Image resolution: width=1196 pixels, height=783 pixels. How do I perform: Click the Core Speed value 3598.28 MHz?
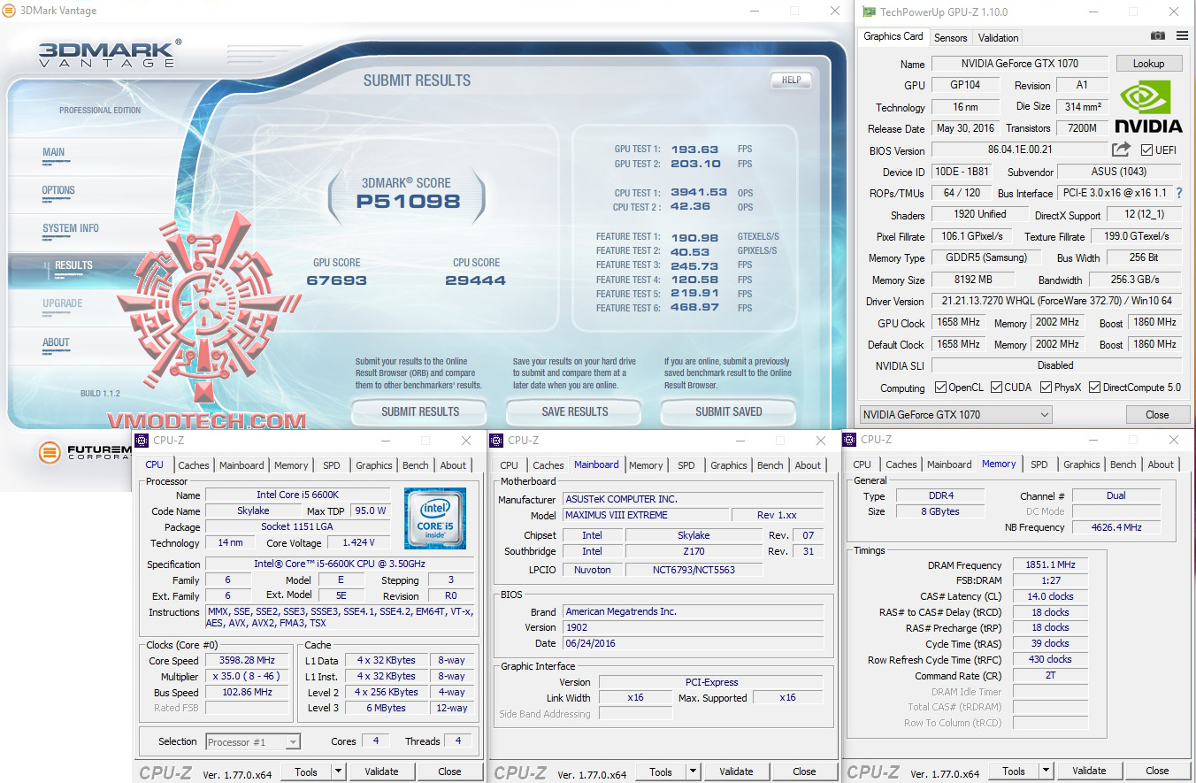point(248,661)
